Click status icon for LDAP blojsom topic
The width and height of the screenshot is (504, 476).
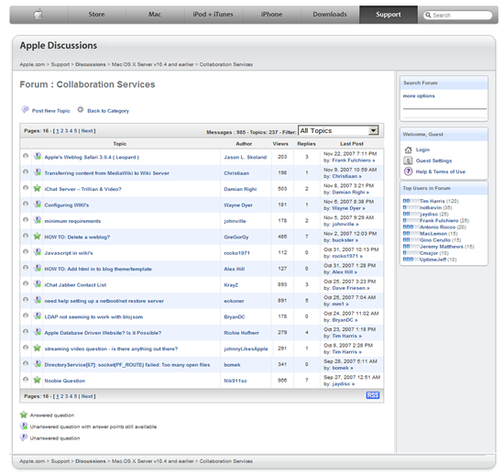pyautogui.click(x=38, y=315)
